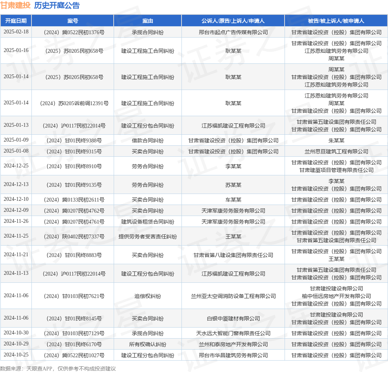The width and height of the screenshot is (388, 372).
Task: Click plaintiff 苏某某
Action: coord(233,185)
